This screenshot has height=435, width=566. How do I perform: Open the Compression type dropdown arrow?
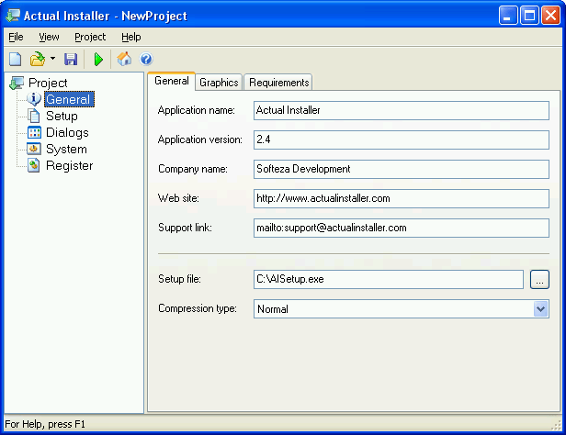click(540, 309)
